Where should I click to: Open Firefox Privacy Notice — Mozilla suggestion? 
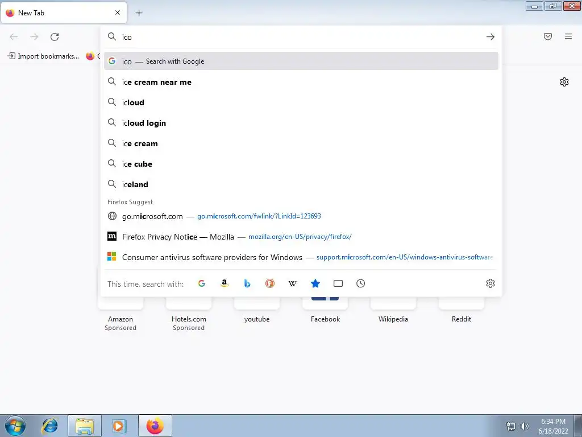(301, 237)
